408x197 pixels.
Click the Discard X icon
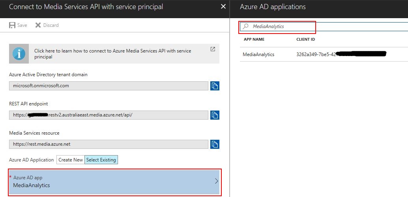click(x=38, y=25)
